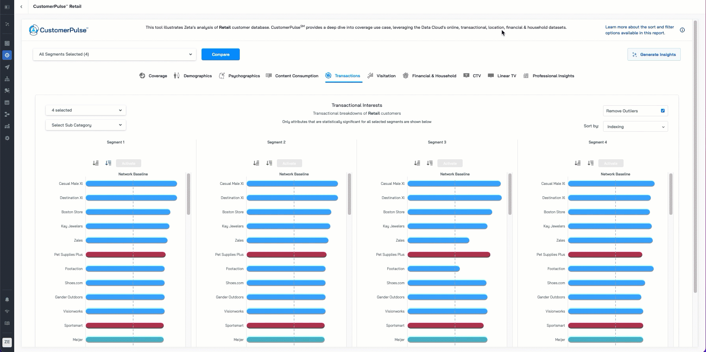
Task: Click Segment 1 descending sort icon
Action: 108,163
